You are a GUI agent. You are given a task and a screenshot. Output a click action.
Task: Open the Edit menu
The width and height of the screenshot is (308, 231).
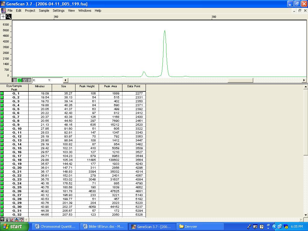[x=19, y=11]
